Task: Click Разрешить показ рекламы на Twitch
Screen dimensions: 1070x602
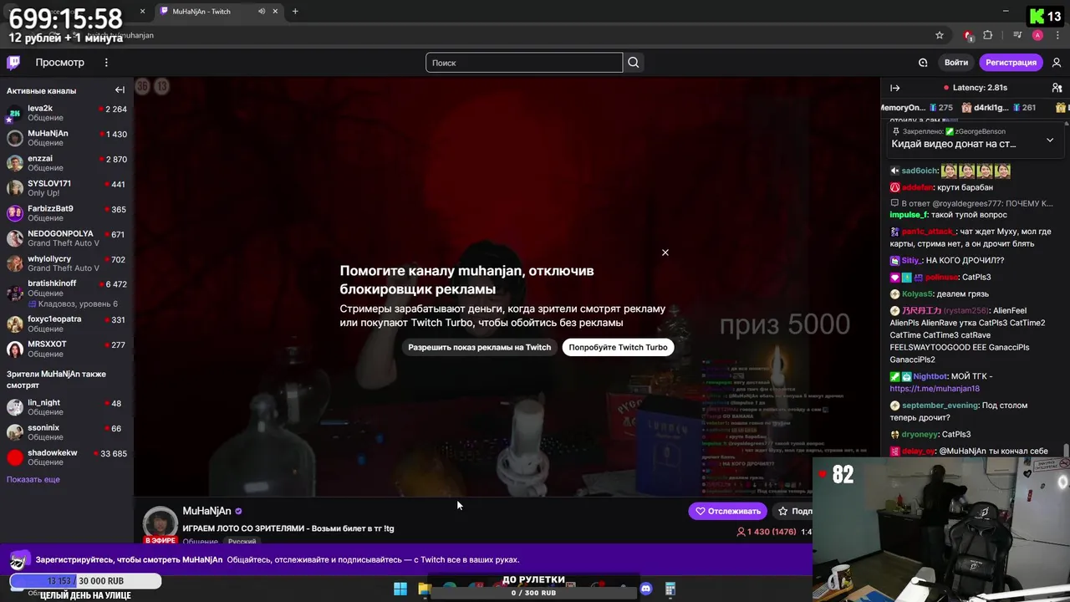Action: [480, 347]
